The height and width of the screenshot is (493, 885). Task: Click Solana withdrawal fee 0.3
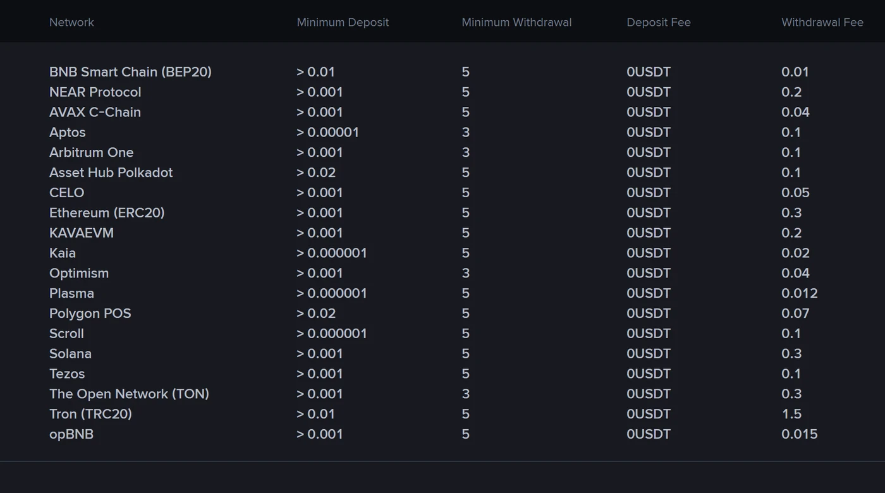(x=791, y=354)
